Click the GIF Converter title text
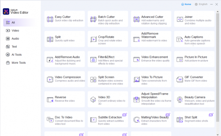Screen dimensions: 221x136 (x=194, y=77)
